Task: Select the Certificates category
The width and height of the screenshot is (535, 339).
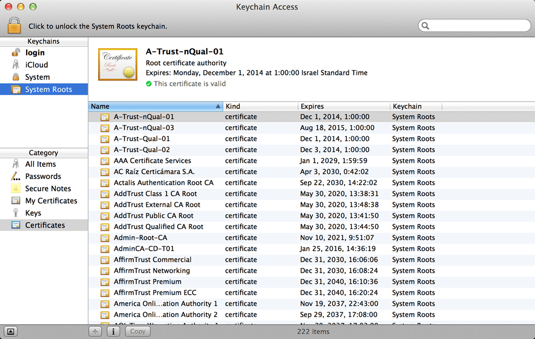Action: pyautogui.click(x=44, y=225)
